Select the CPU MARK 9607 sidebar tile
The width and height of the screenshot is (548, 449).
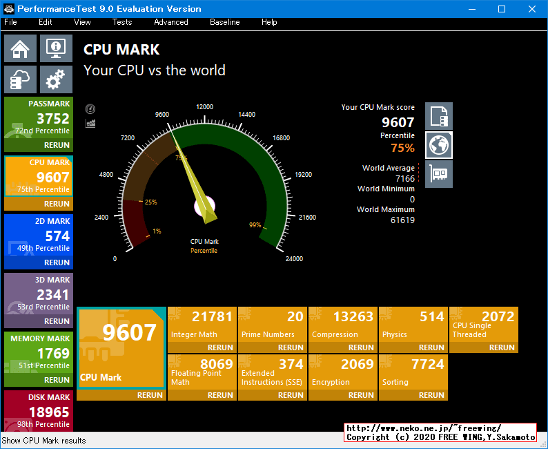coord(39,176)
